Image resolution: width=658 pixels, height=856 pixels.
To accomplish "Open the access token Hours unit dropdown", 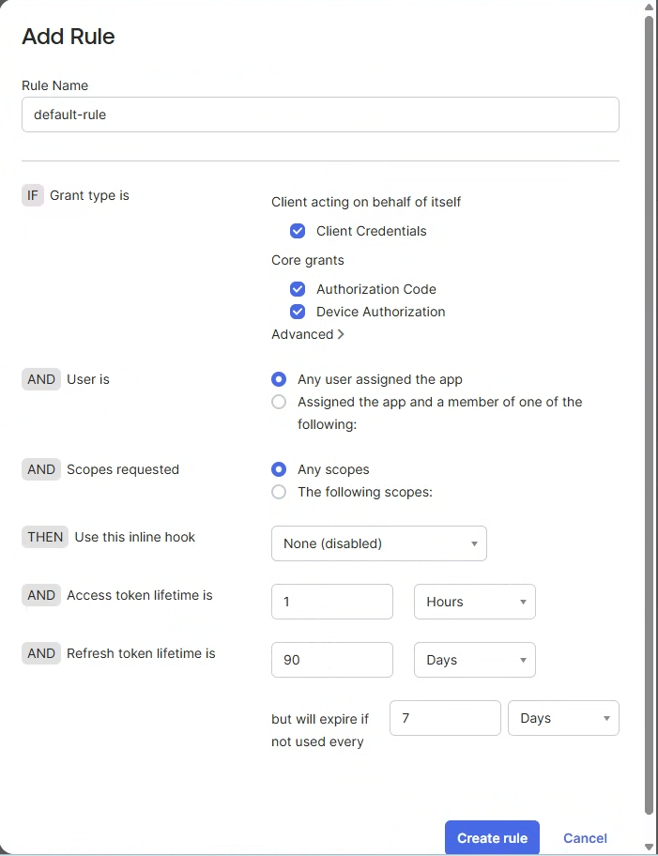I will [x=475, y=602].
